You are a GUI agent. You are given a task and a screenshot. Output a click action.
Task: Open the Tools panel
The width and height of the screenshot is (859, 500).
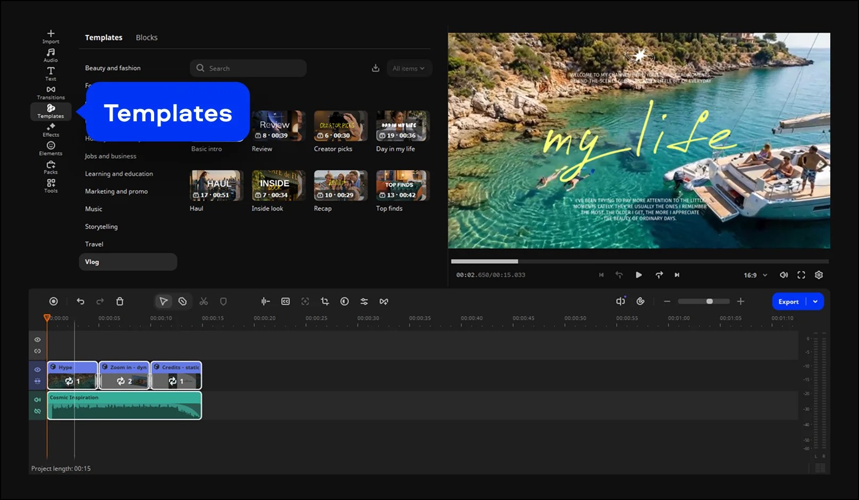click(50, 186)
